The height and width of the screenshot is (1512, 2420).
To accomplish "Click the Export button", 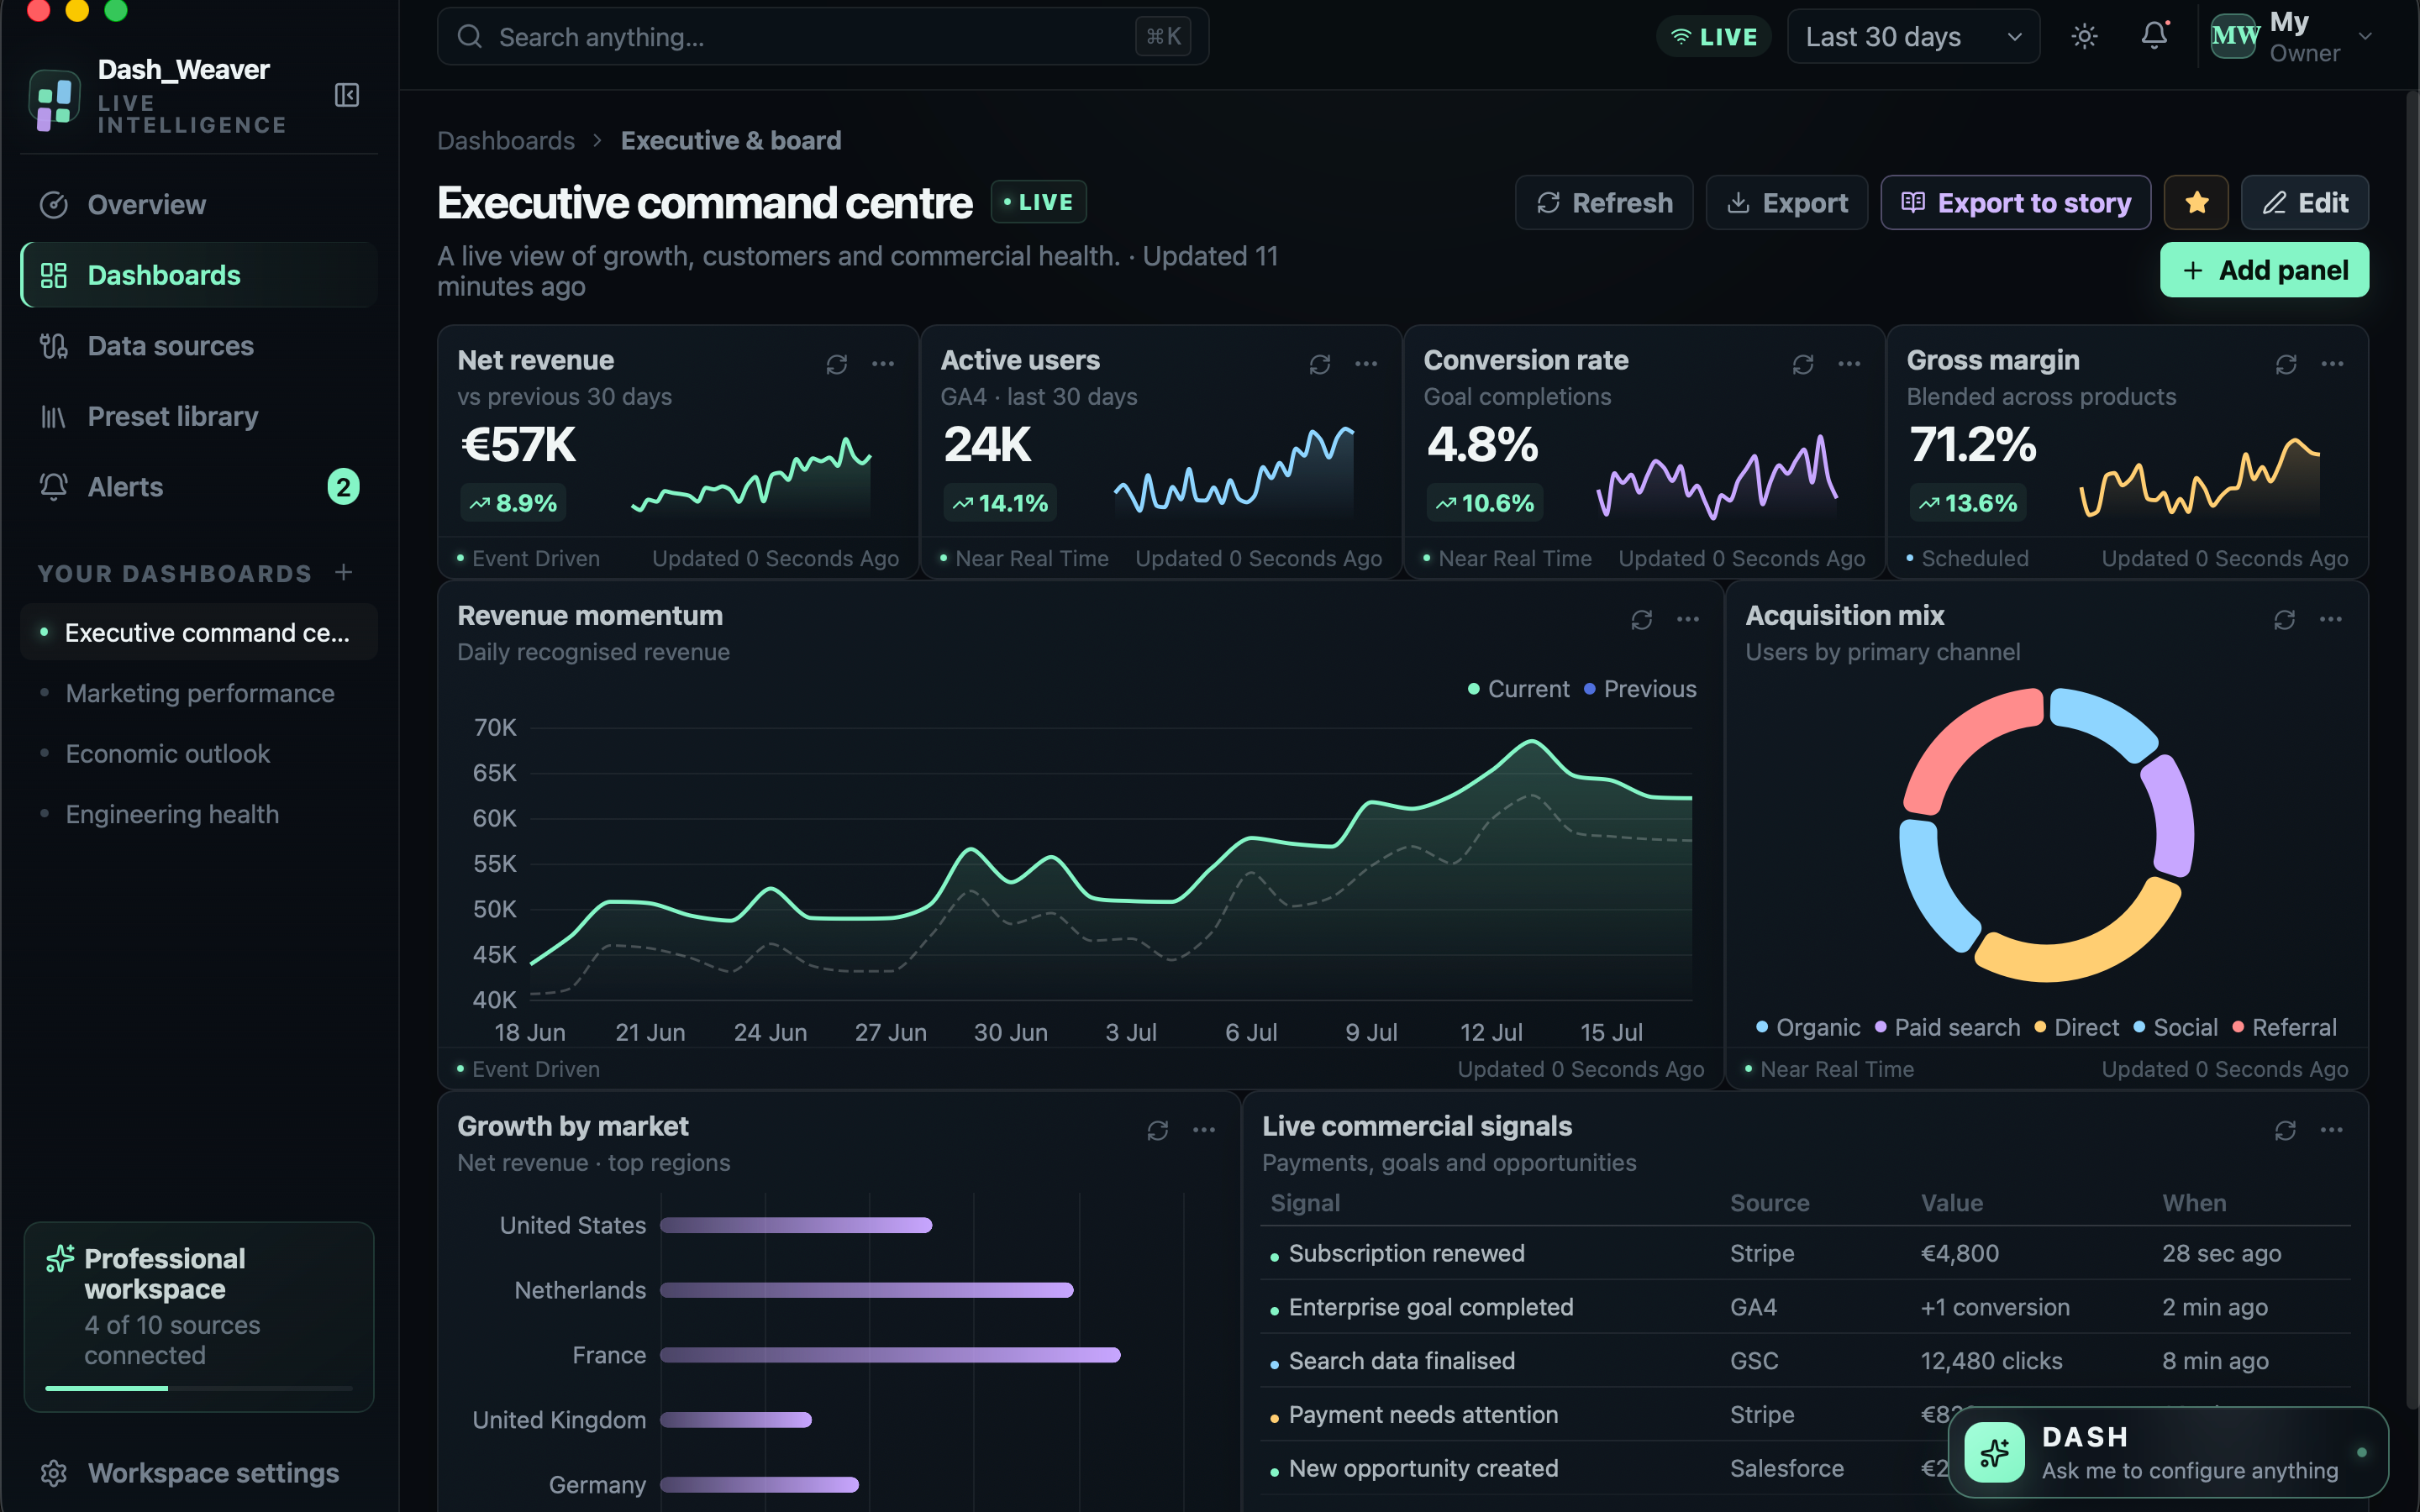I will point(1786,203).
